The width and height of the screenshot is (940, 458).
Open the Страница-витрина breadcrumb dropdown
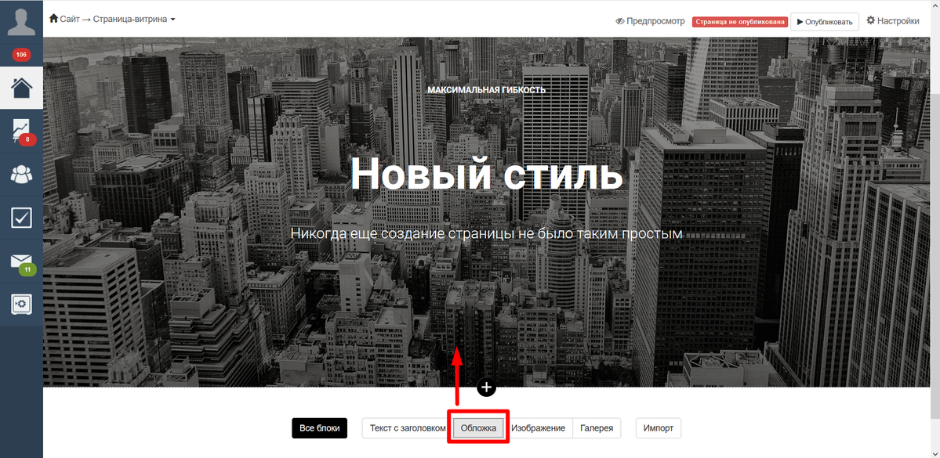click(134, 19)
